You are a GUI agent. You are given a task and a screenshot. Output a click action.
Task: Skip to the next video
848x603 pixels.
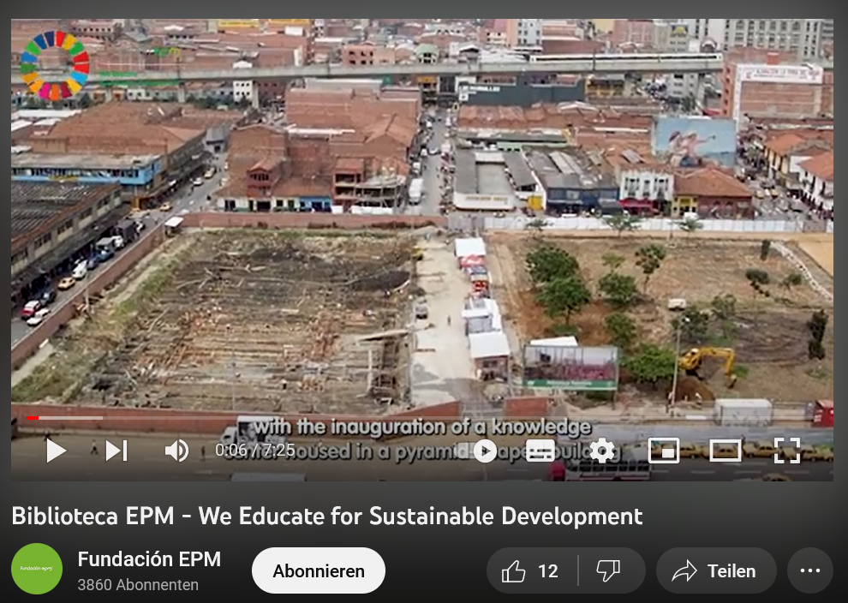(116, 451)
